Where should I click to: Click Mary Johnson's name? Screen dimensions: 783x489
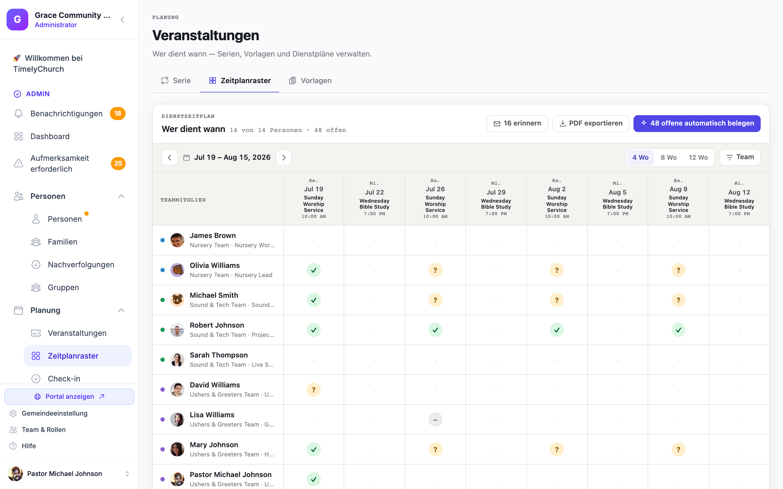pos(214,445)
